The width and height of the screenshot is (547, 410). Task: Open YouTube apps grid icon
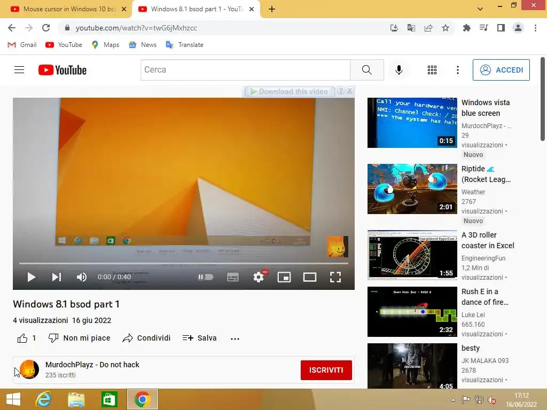432,70
